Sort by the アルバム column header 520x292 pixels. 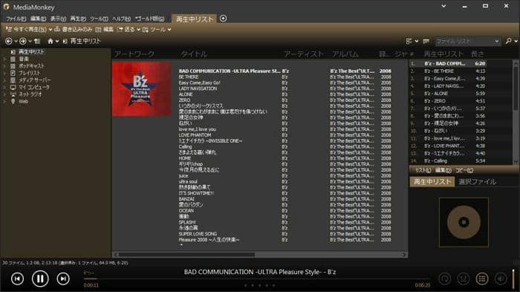pyautogui.click(x=345, y=54)
